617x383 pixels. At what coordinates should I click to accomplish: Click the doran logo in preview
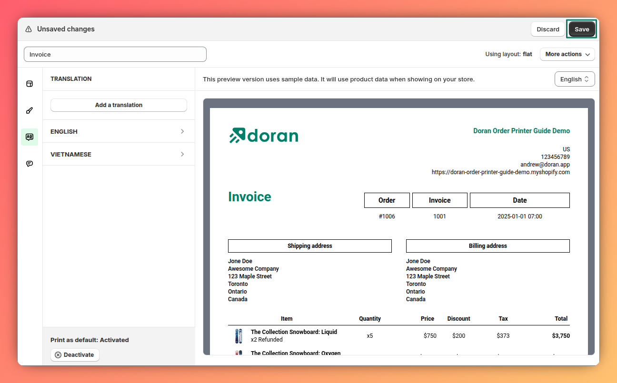click(x=263, y=136)
